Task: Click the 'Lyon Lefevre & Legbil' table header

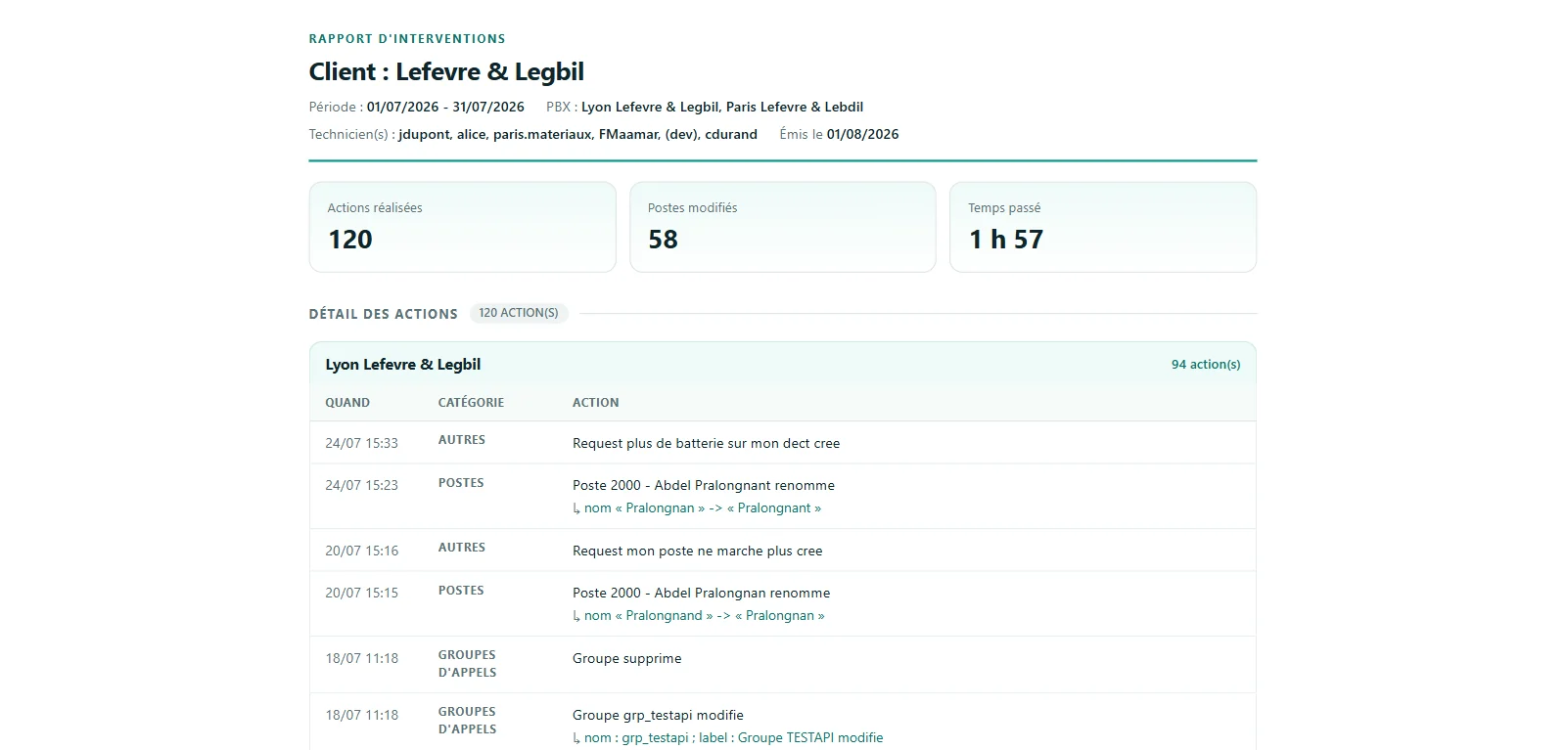Action: (403, 365)
